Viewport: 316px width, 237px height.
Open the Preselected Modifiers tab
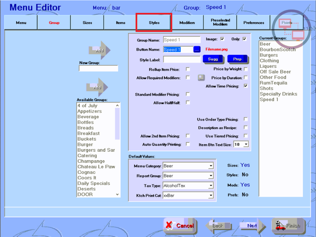click(220, 22)
